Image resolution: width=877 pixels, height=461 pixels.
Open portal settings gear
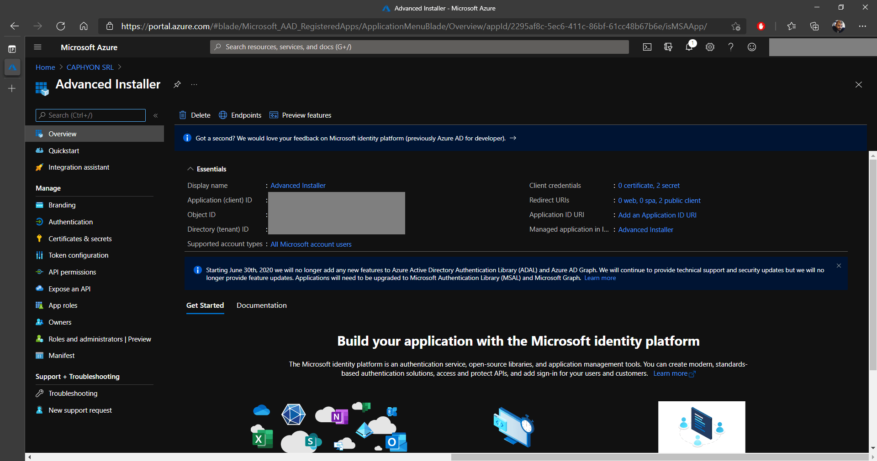pos(710,47)
